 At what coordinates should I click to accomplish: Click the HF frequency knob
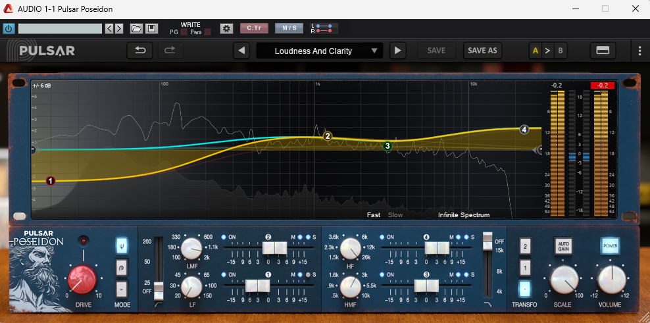pyautogui.click(x=351, y=249)
